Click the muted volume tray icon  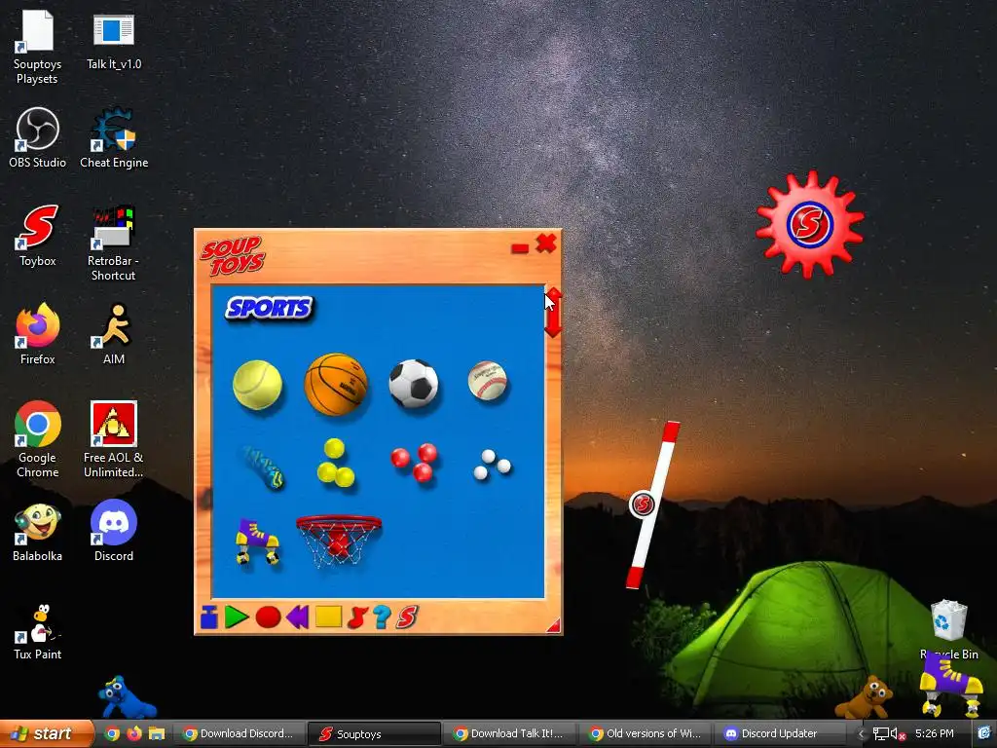[898, 734]
